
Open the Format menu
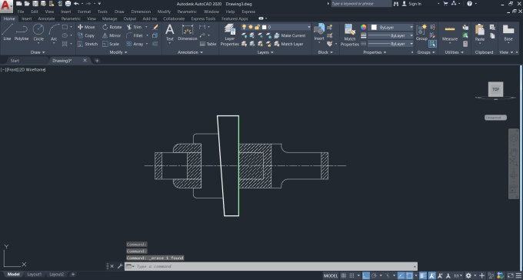click(x=84, y=12)
